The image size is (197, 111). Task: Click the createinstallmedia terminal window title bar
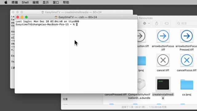click(x=71, y=12)
